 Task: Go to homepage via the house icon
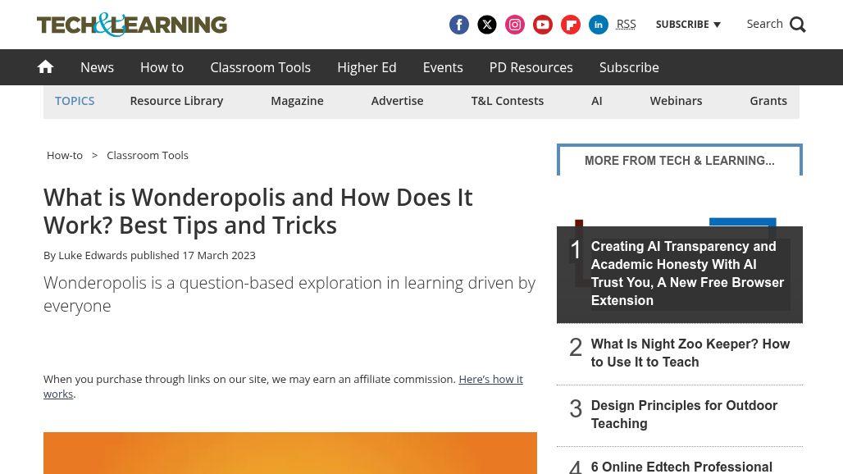(x=46, y=66)
